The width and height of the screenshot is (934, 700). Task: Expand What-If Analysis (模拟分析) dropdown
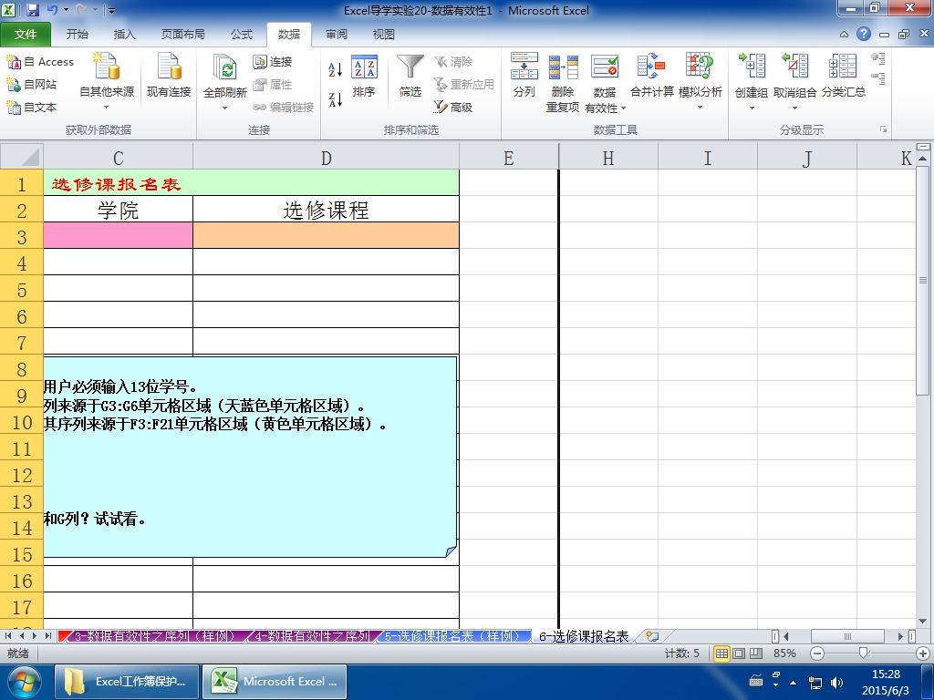(700, 108)
